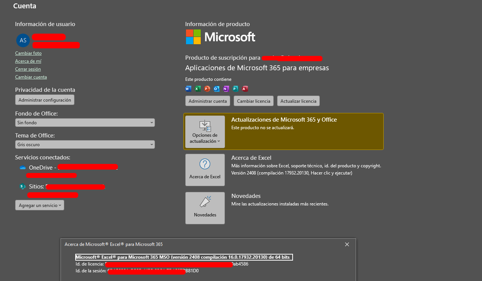Click the Privacidad de la cuenta heading
482x281 pixels.
[x=45, y=90]
